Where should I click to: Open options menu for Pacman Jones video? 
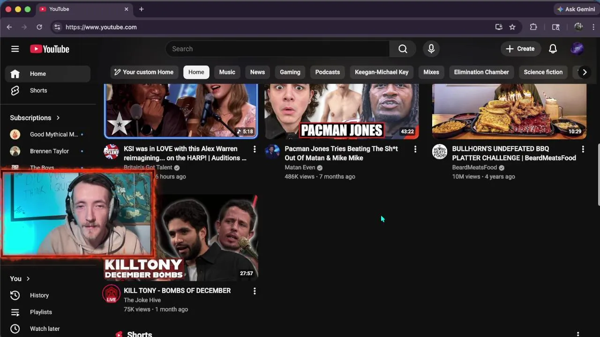coord(415,149)
